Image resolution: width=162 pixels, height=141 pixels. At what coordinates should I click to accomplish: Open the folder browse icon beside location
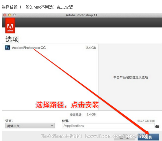tap(157, 126)
